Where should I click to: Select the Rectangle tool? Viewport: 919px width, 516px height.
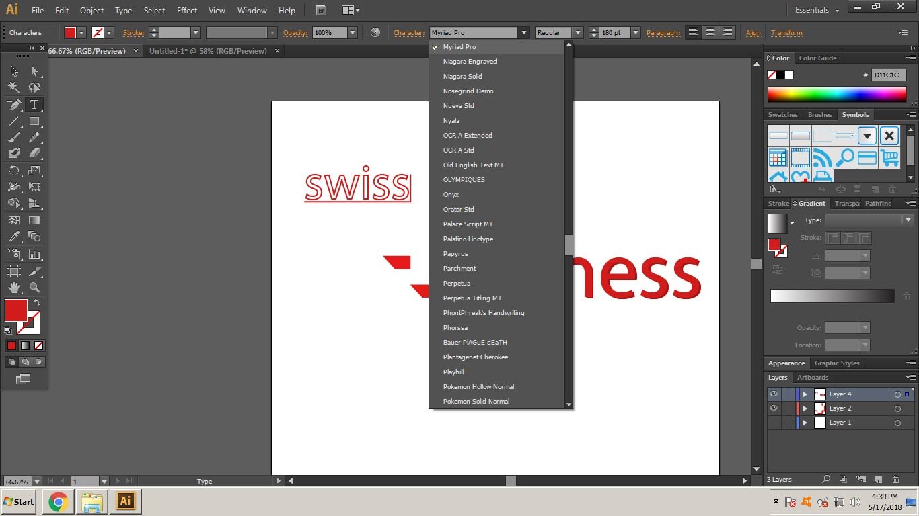click(34, 122)
